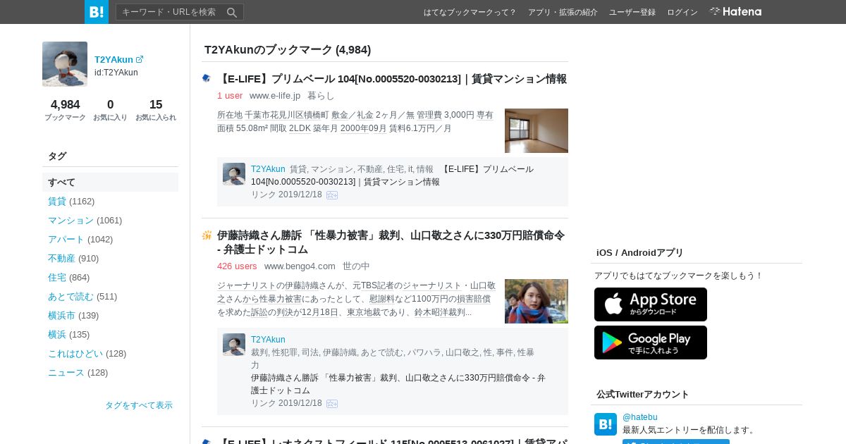This screenshot has width=846, height=444.
Task: Select the すべて tag filter
Action: [x=110, y=182]
